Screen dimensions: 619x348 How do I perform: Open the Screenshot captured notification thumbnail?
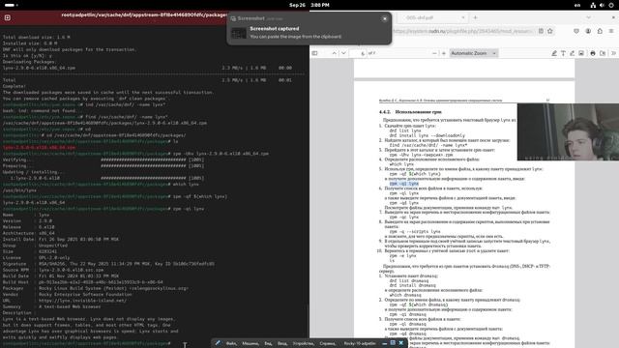[x=239, y=34]
